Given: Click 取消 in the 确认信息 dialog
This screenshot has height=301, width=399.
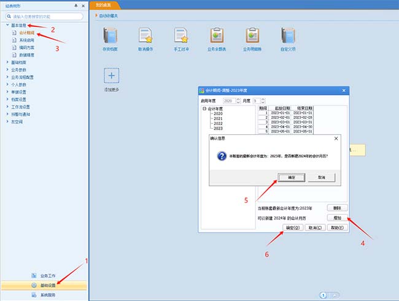Looking at the screenshot, I should coord(321,177).
